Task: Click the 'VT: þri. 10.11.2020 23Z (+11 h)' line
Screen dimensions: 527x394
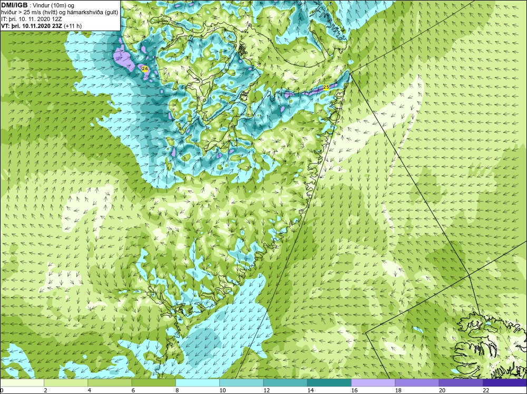Action: tap(41, 26)
